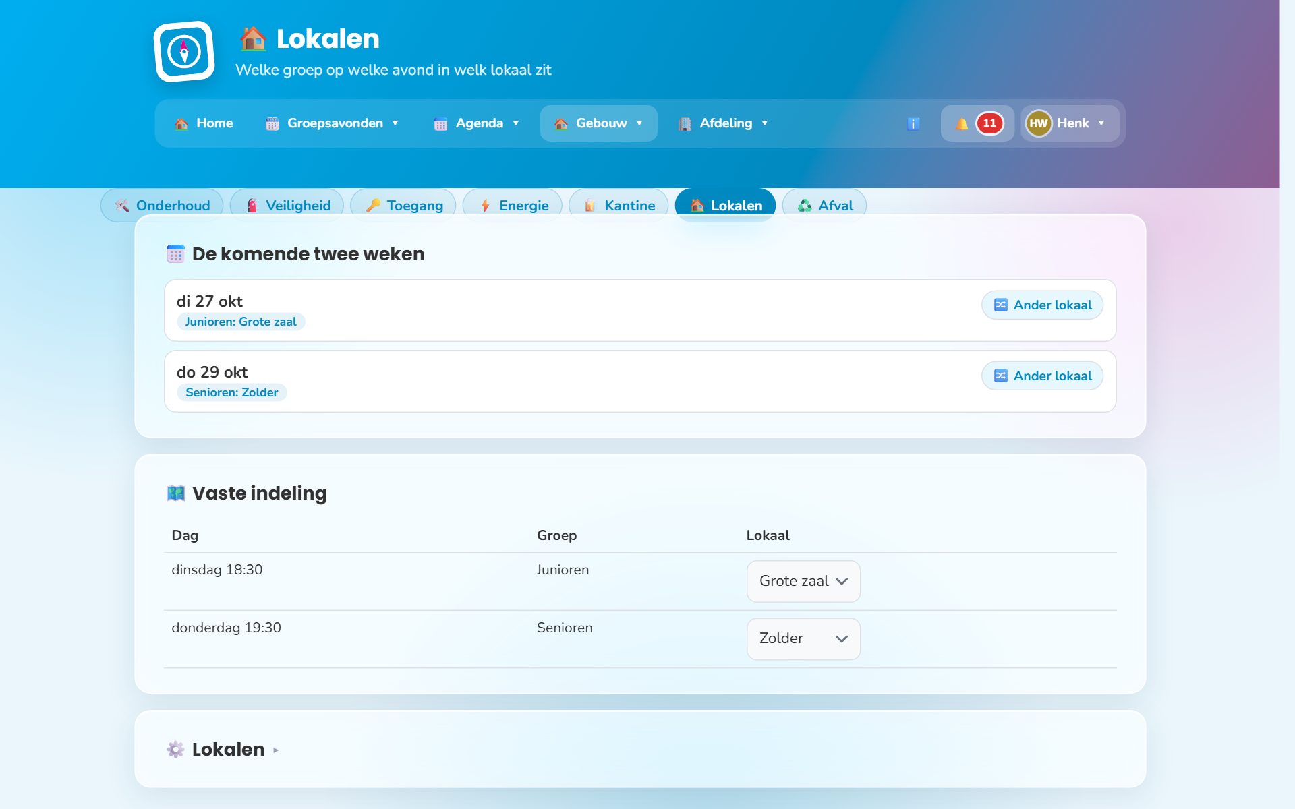Viewport: 1295px width, 809px height.
Task: Click the do 29 okt date label
Action: (212, 373)
